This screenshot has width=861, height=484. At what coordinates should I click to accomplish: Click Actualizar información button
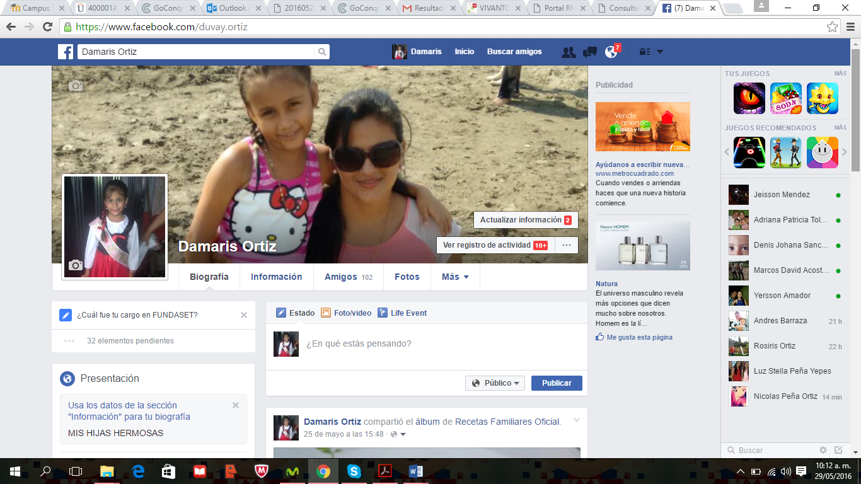[x=526, y=220]
